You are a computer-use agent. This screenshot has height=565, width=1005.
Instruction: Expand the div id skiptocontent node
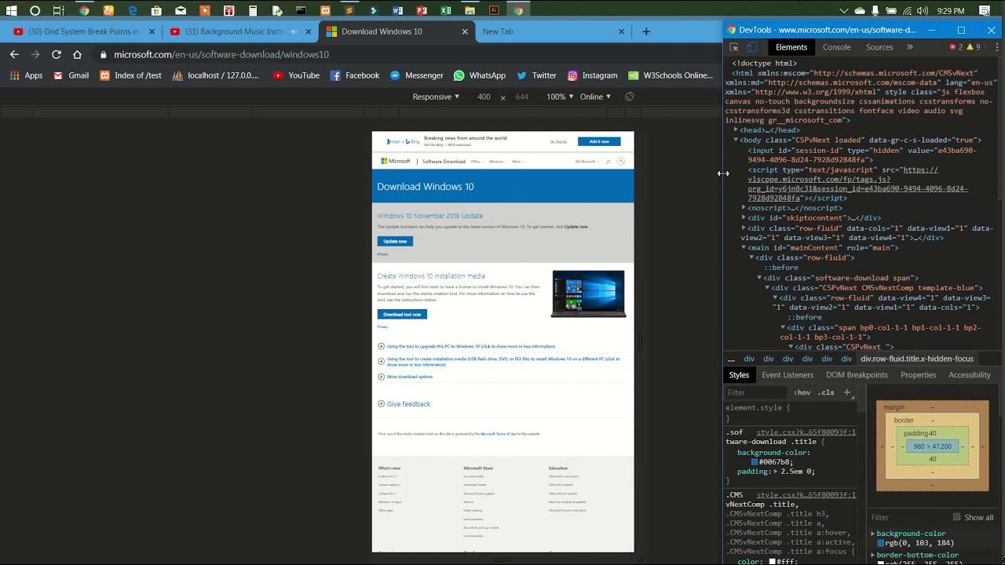coord(744,217)
